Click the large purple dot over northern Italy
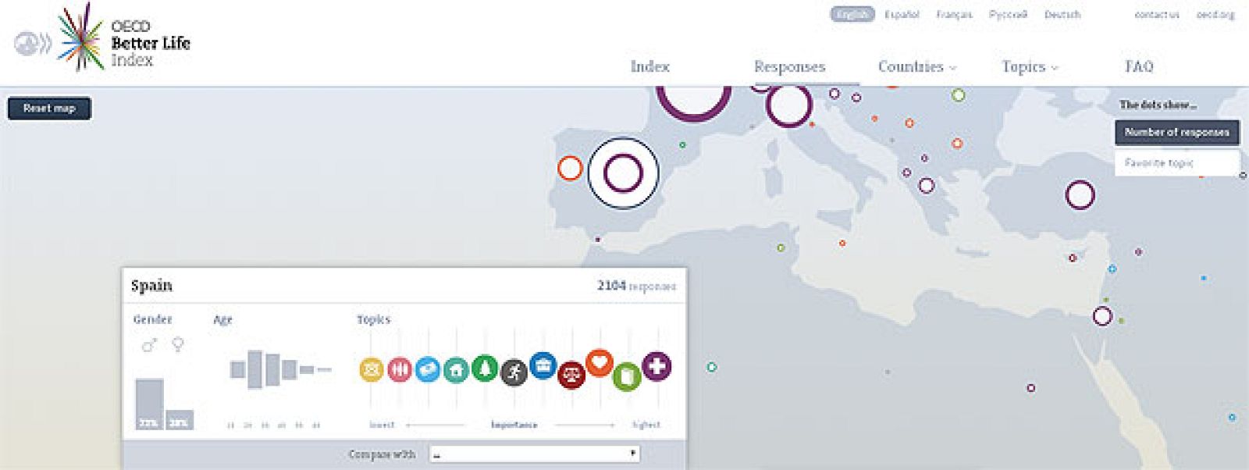The height and width of the screenshot is (470, 1249). click(788, 105)
